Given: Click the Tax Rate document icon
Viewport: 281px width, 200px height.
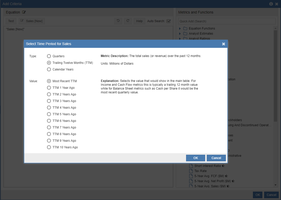Looking at the screenshot, I should click(x=191, y=171).
